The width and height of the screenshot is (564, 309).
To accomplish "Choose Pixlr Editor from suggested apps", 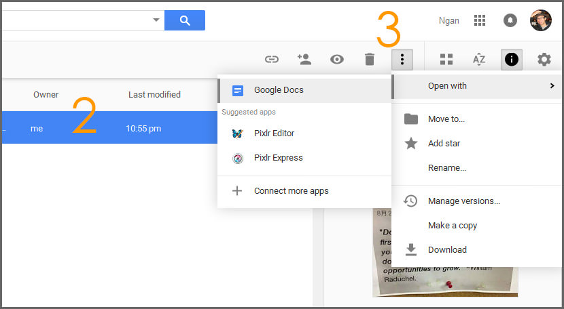I will point(304,133).
